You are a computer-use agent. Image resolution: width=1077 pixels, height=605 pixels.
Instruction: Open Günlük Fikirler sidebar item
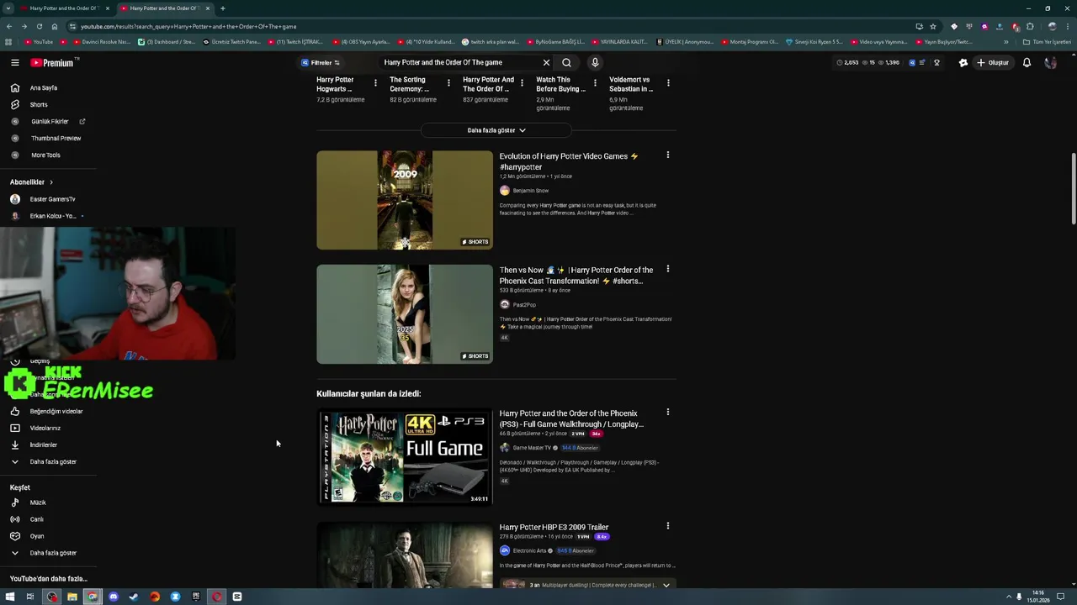tap(50, 121)
